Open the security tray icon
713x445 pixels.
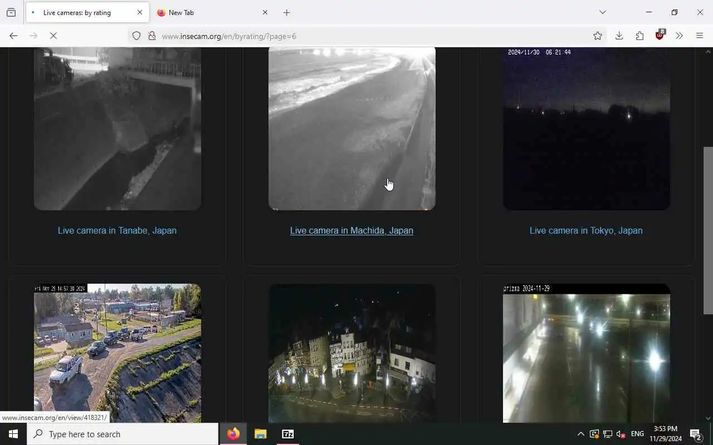(x=594, y=434)
